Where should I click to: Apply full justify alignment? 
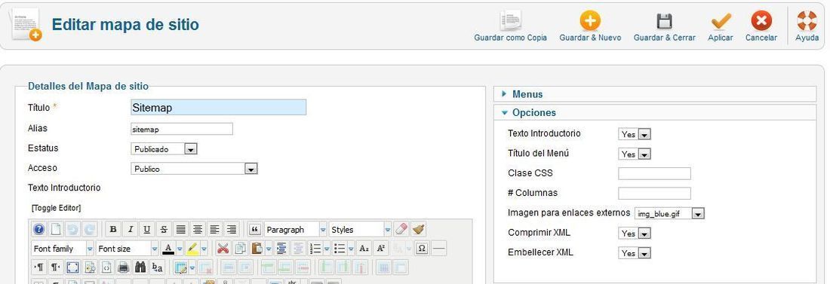pos(180,230)
